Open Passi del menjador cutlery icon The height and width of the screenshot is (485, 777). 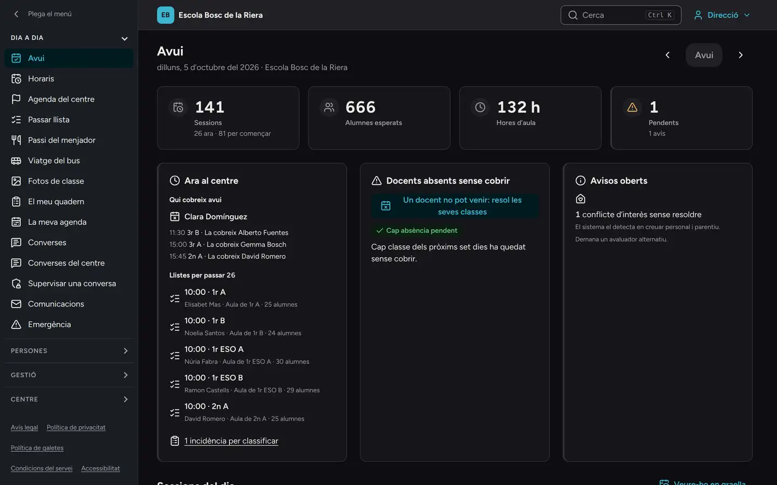click(x=16, y=140)
